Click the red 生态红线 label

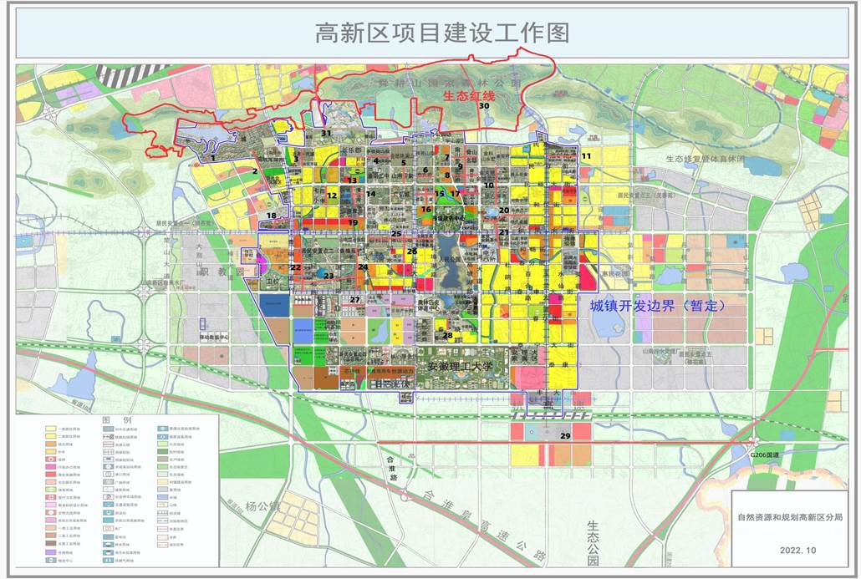469,96
